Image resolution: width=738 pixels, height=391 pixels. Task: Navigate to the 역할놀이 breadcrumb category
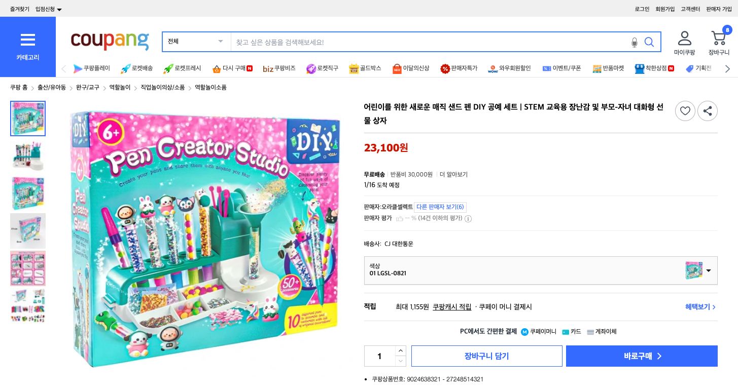coord(119,87)
